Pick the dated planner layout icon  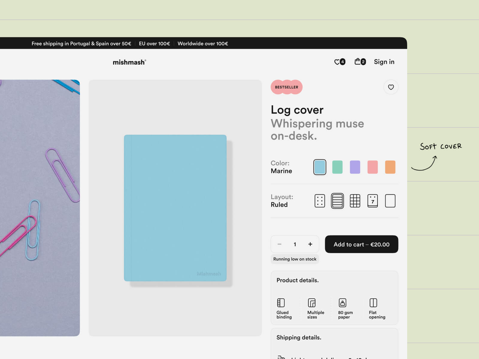(372, 201)
